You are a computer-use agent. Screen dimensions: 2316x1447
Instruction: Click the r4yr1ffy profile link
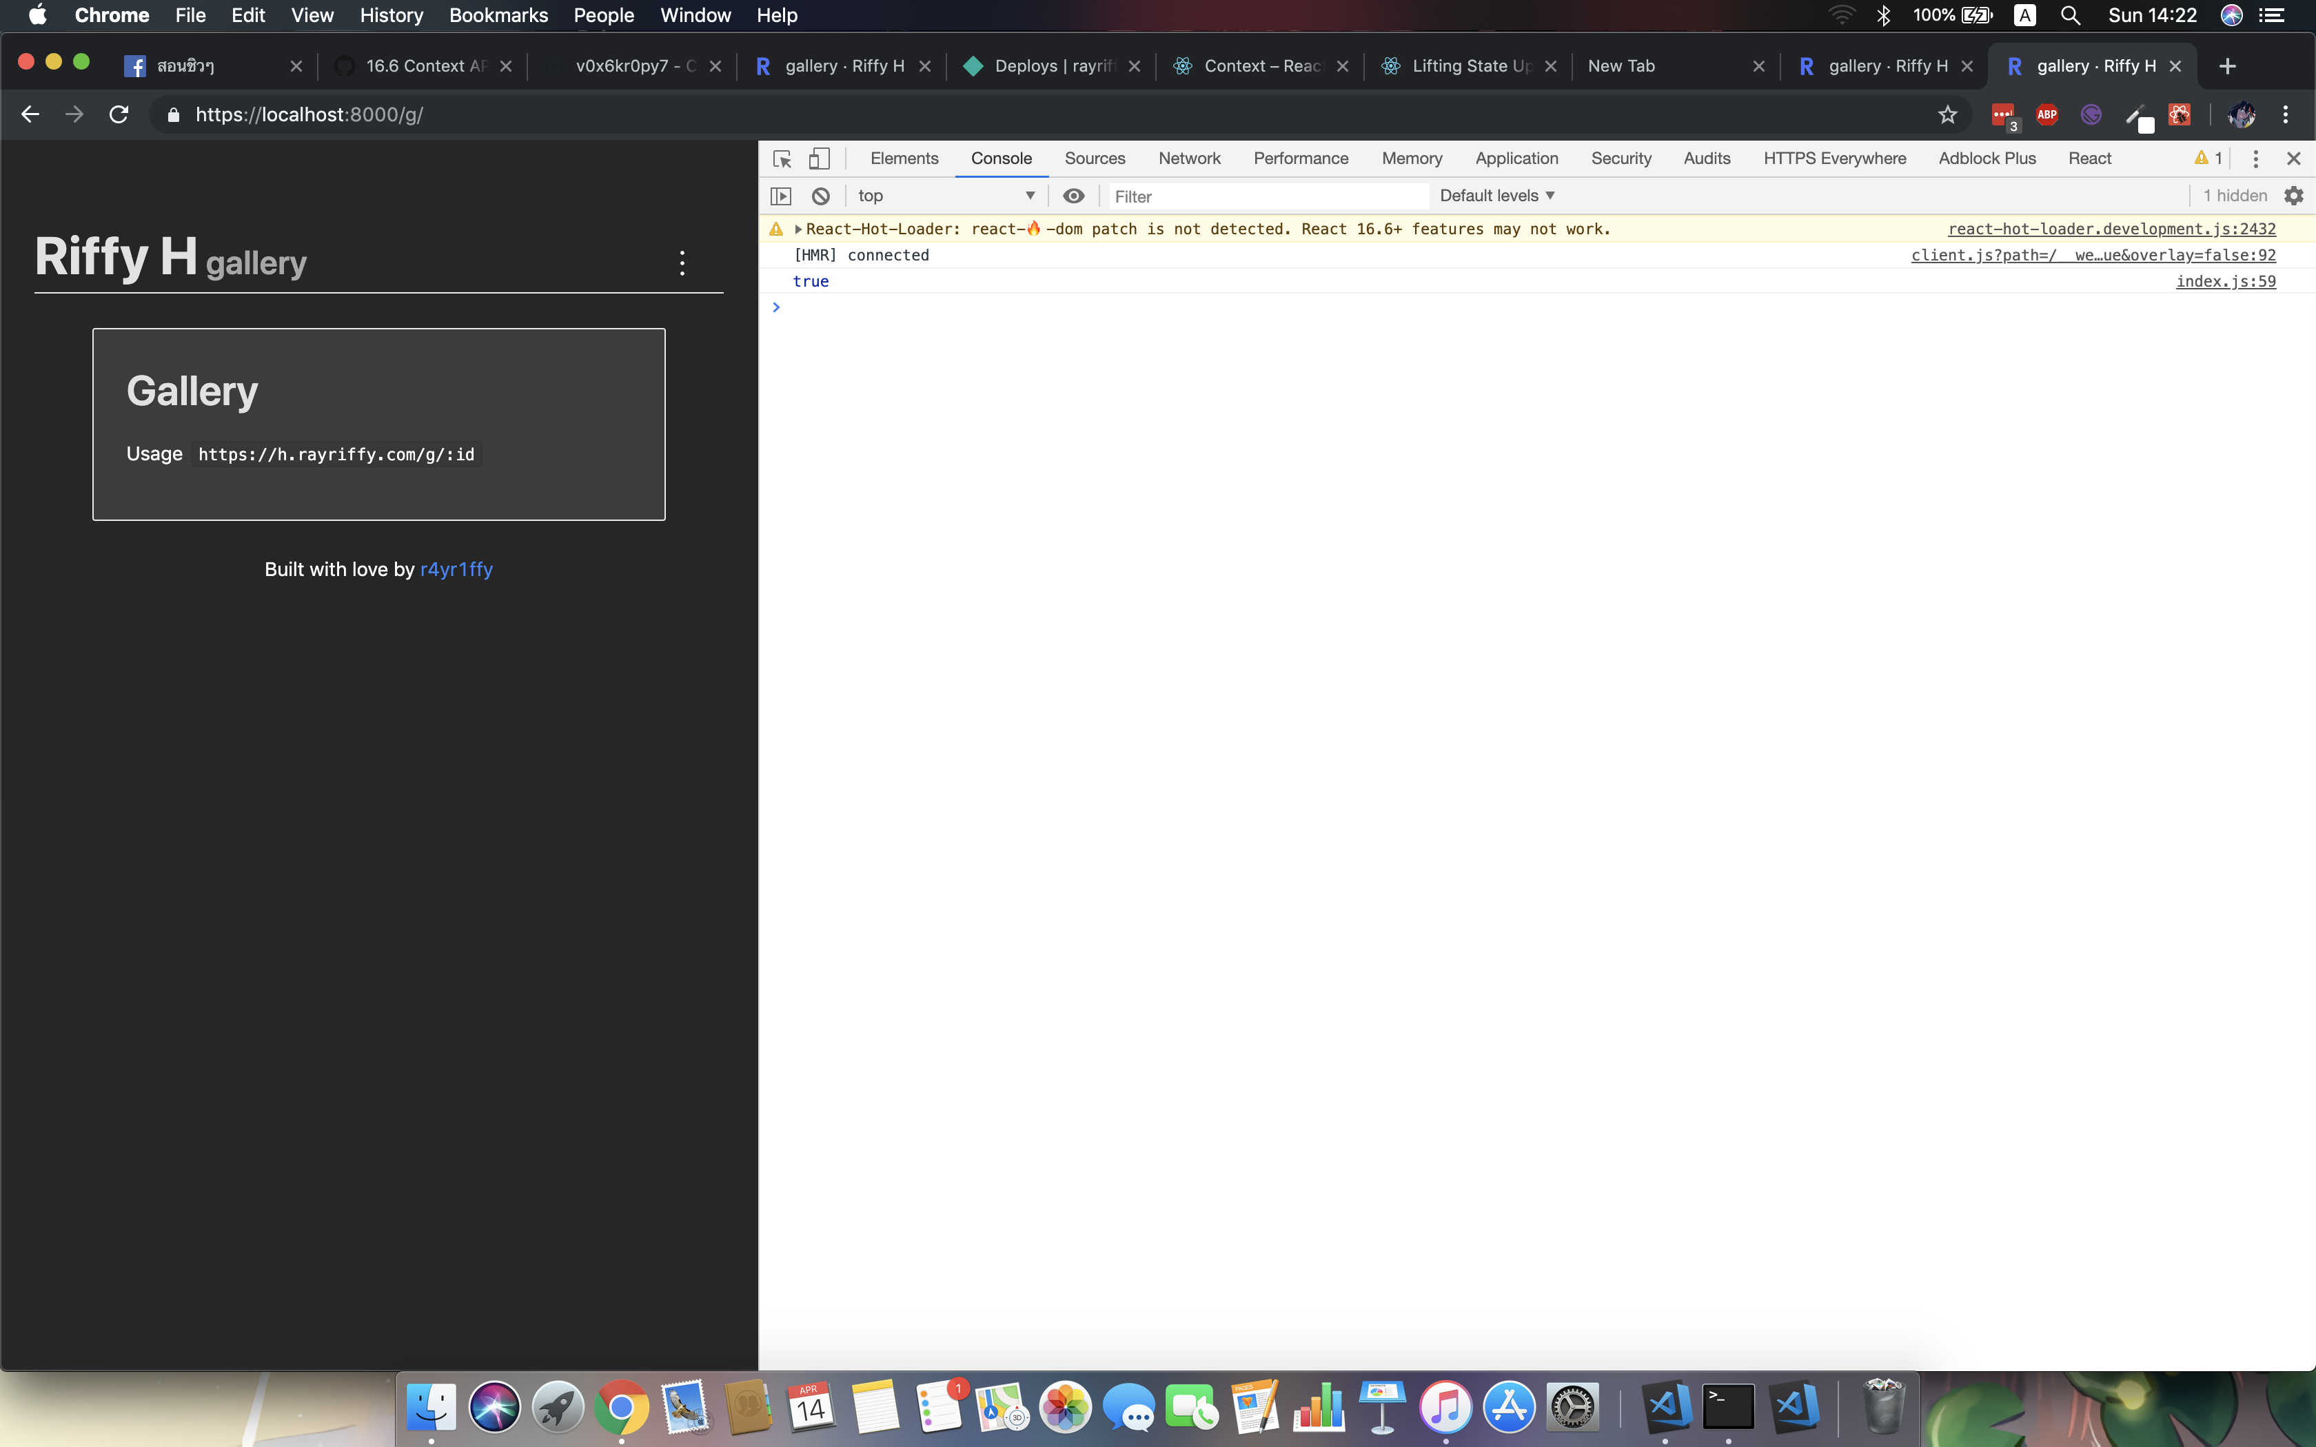pos(458,568)
